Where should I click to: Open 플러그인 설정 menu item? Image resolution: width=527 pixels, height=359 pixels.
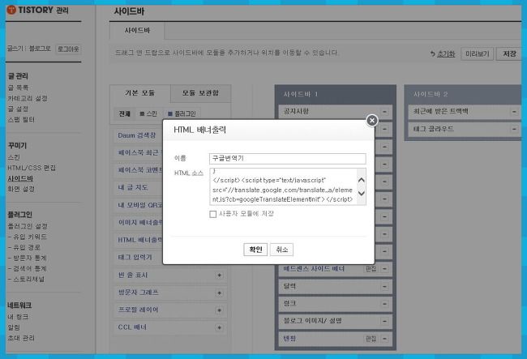(28, 226)
